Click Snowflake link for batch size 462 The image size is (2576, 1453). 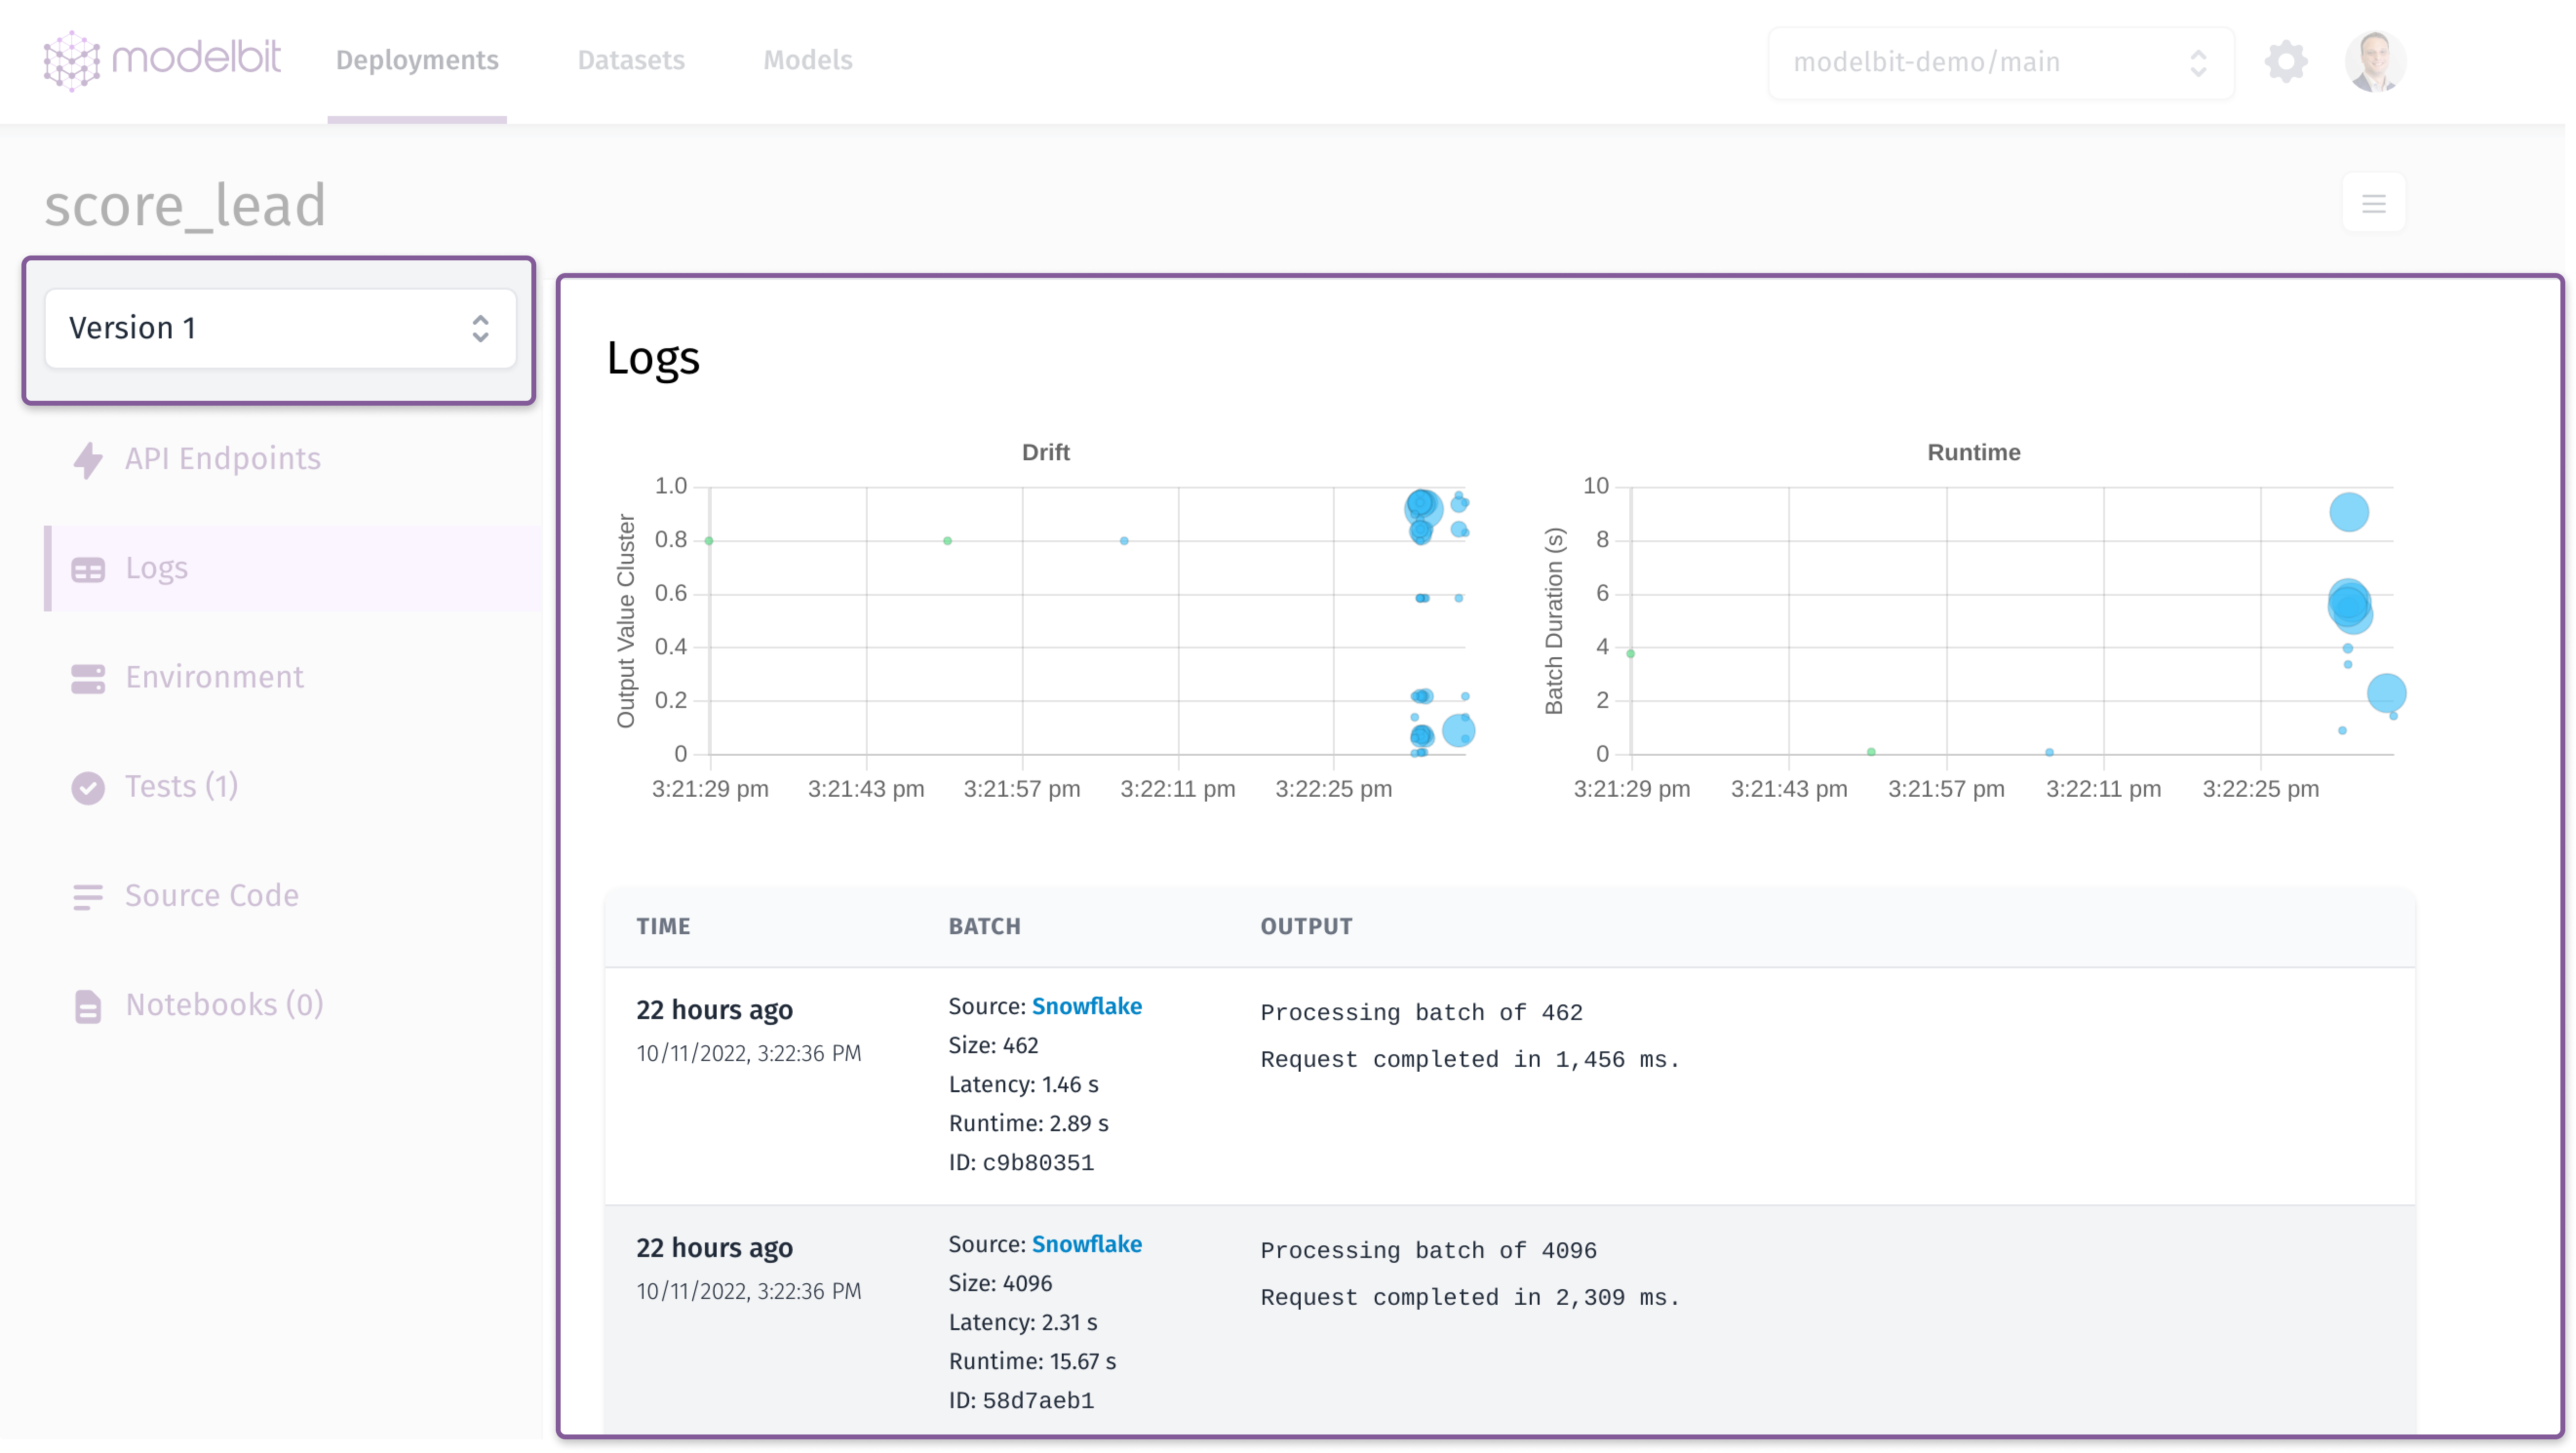pyautogui.click(x=1086, y=1006)
